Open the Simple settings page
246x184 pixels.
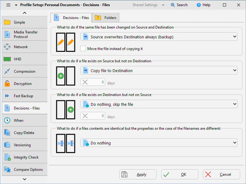[x=25, y=22]
